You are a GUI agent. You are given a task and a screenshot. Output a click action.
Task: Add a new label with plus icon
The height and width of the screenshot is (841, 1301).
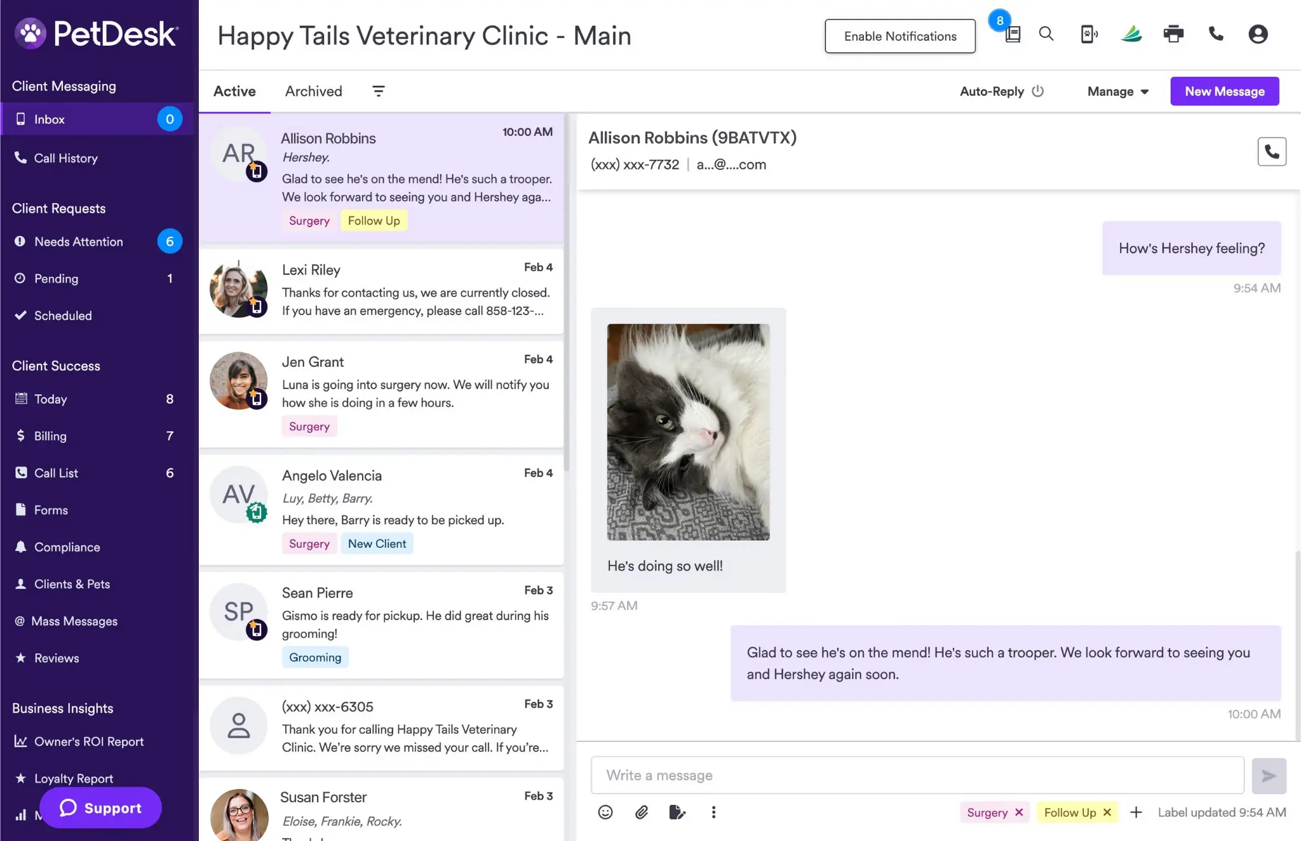point(1136,812)
